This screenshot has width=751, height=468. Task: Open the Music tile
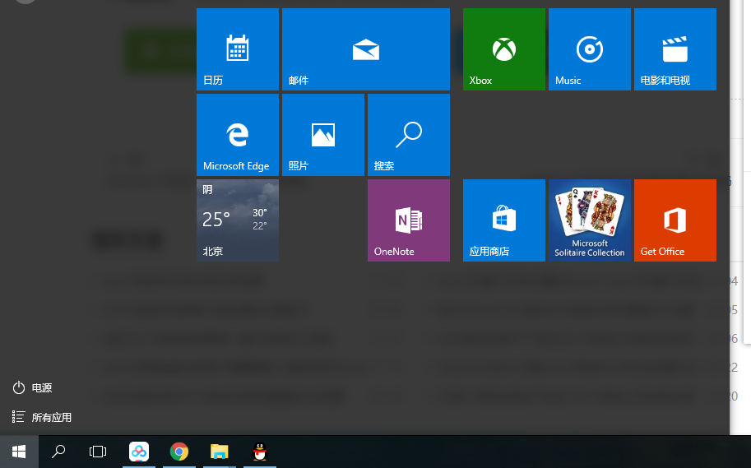pos(590,49)
